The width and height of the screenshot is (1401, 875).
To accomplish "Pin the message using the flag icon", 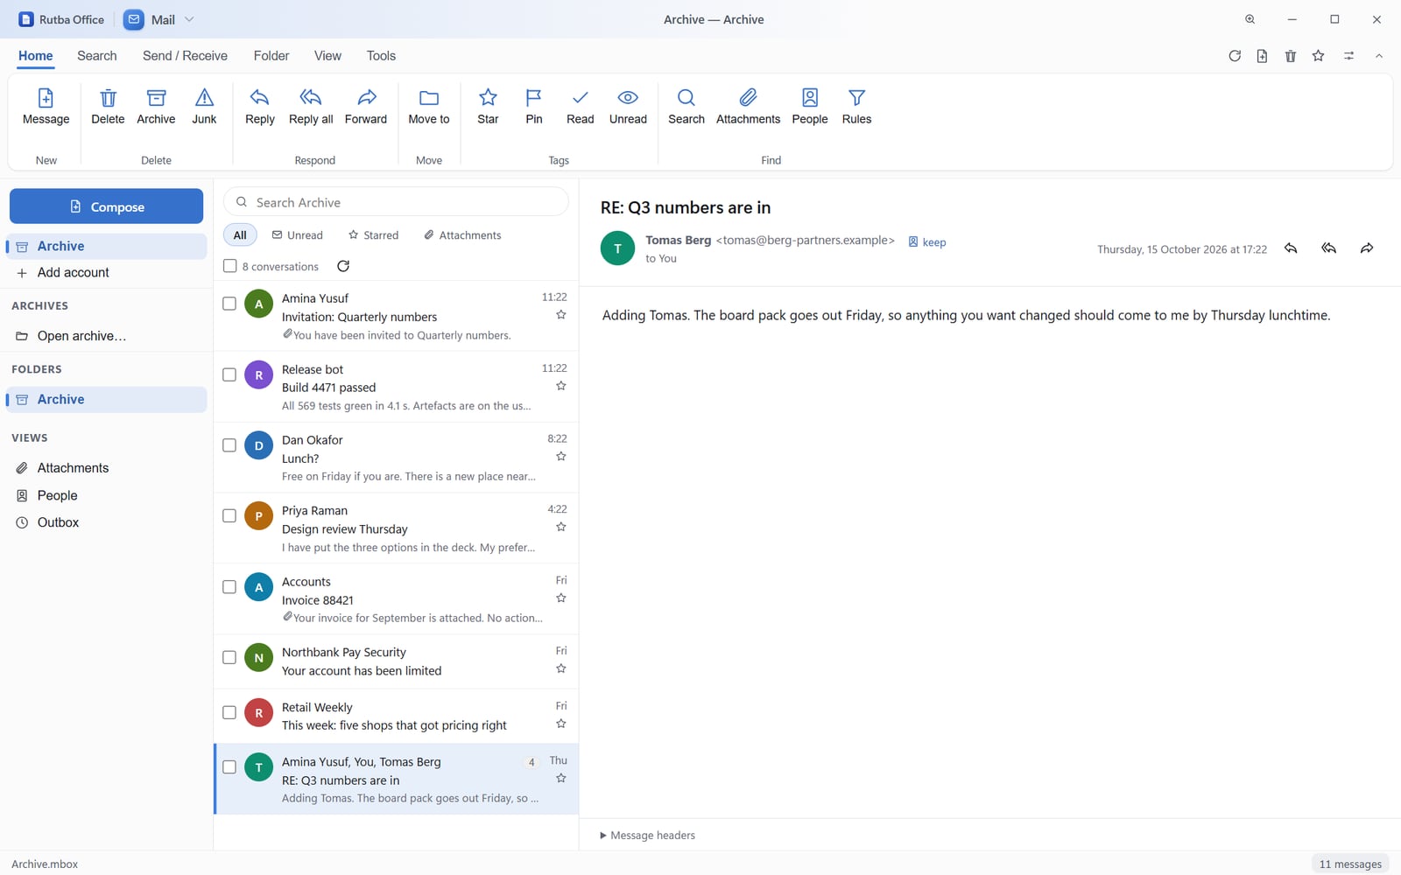I will pos(534,107).
